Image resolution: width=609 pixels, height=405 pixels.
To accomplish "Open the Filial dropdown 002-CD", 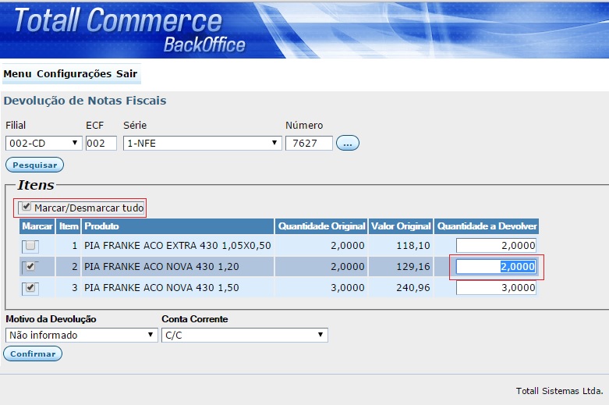I will pyautogui.click(x=44, y=143).
